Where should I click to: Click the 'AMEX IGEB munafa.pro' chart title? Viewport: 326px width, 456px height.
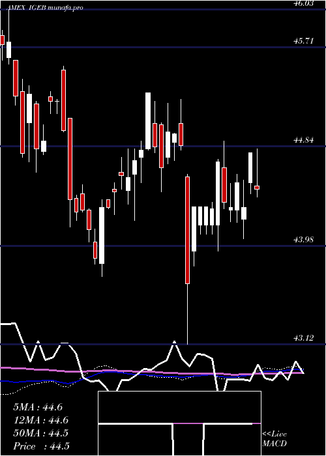pos(45,7)
